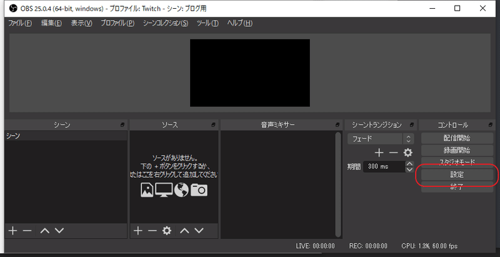Click the 終了 exit button
This screenshot has width=500, height=257.
(x=457, y=188)
